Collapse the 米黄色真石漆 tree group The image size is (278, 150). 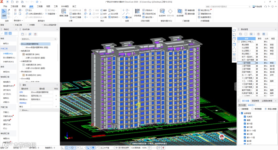20,61
